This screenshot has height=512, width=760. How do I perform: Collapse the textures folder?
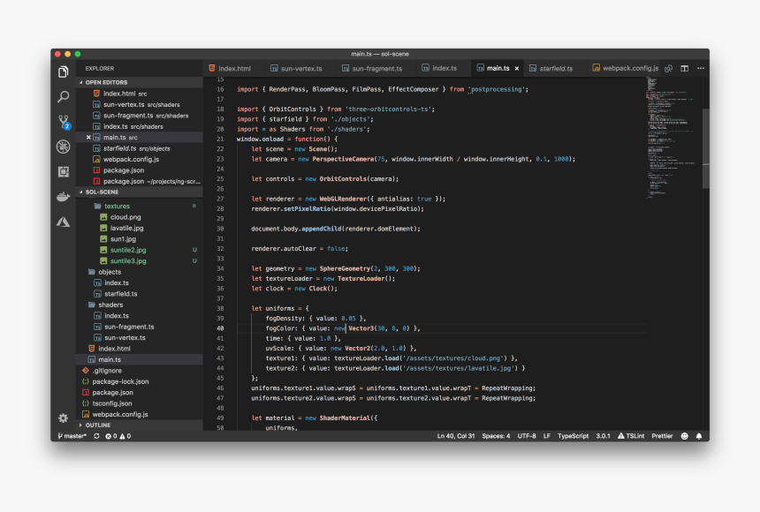coord(140,206)
